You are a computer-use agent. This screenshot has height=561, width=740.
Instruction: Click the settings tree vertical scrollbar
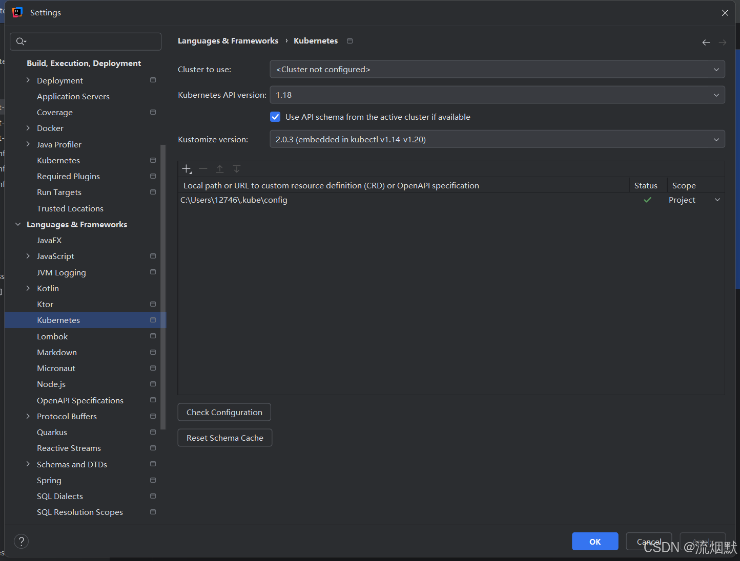[163, 287]
